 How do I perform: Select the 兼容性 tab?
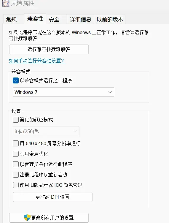[35, 19]
